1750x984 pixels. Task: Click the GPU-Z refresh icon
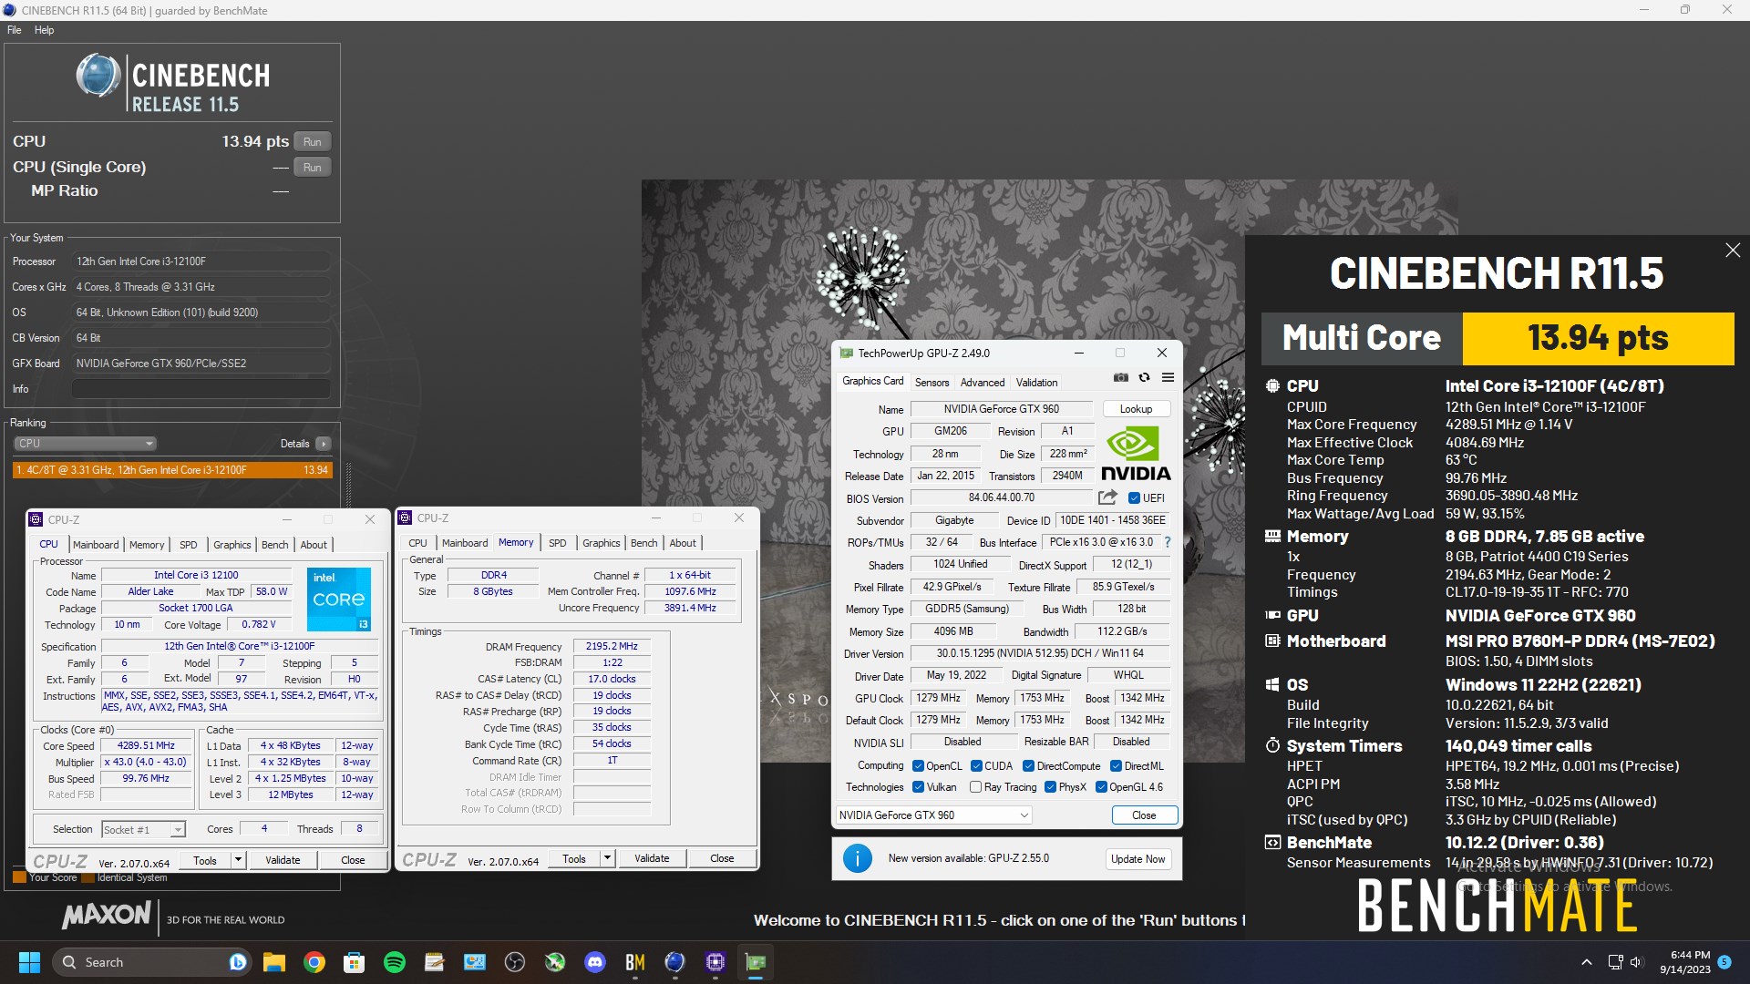coord(1145,377)
